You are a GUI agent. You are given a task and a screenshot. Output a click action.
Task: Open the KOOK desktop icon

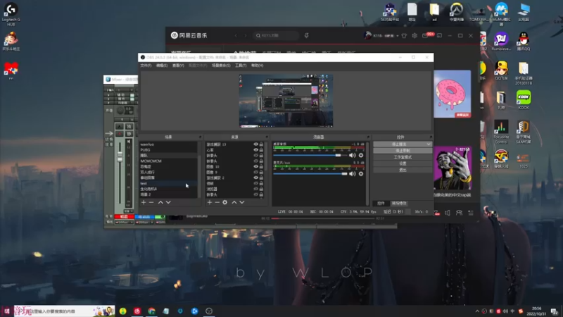point(524,100)
